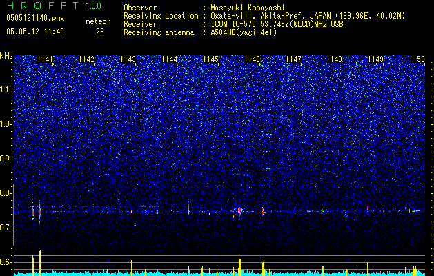Click the 1141 time marker
This screenshot has width=434, height=276.
tap(45, 59)
